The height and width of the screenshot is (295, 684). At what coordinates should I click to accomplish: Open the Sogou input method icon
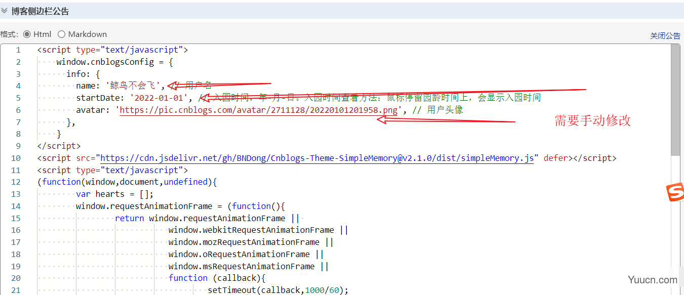coord(675,193)
